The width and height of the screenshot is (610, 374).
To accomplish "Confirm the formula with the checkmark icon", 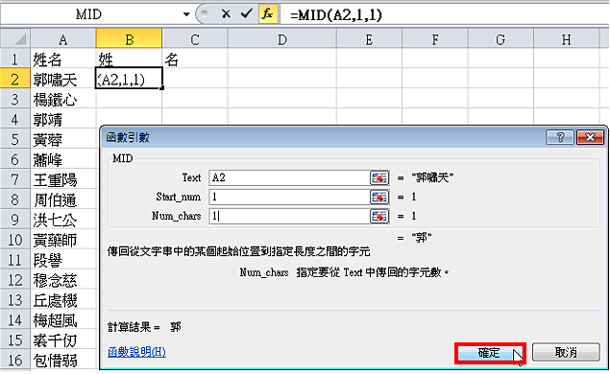I will tap(246, 14).
